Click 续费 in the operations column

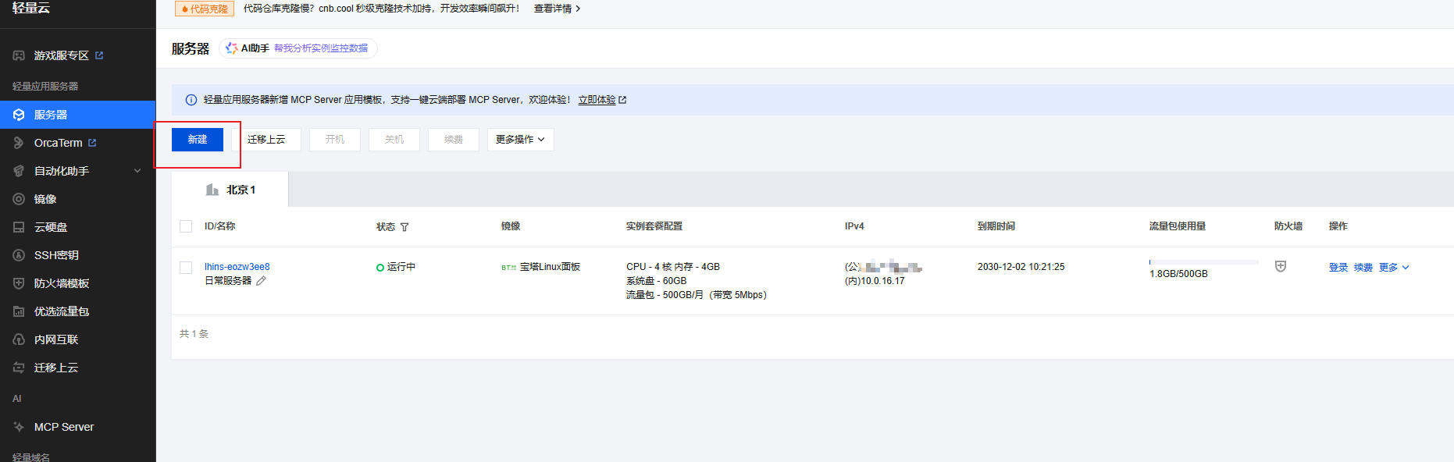coord(1363,268)
